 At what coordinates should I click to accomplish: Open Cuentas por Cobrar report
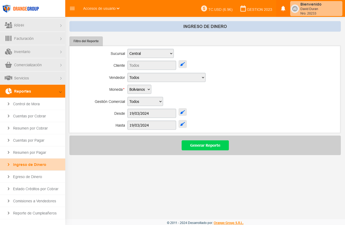pos(29,116)
